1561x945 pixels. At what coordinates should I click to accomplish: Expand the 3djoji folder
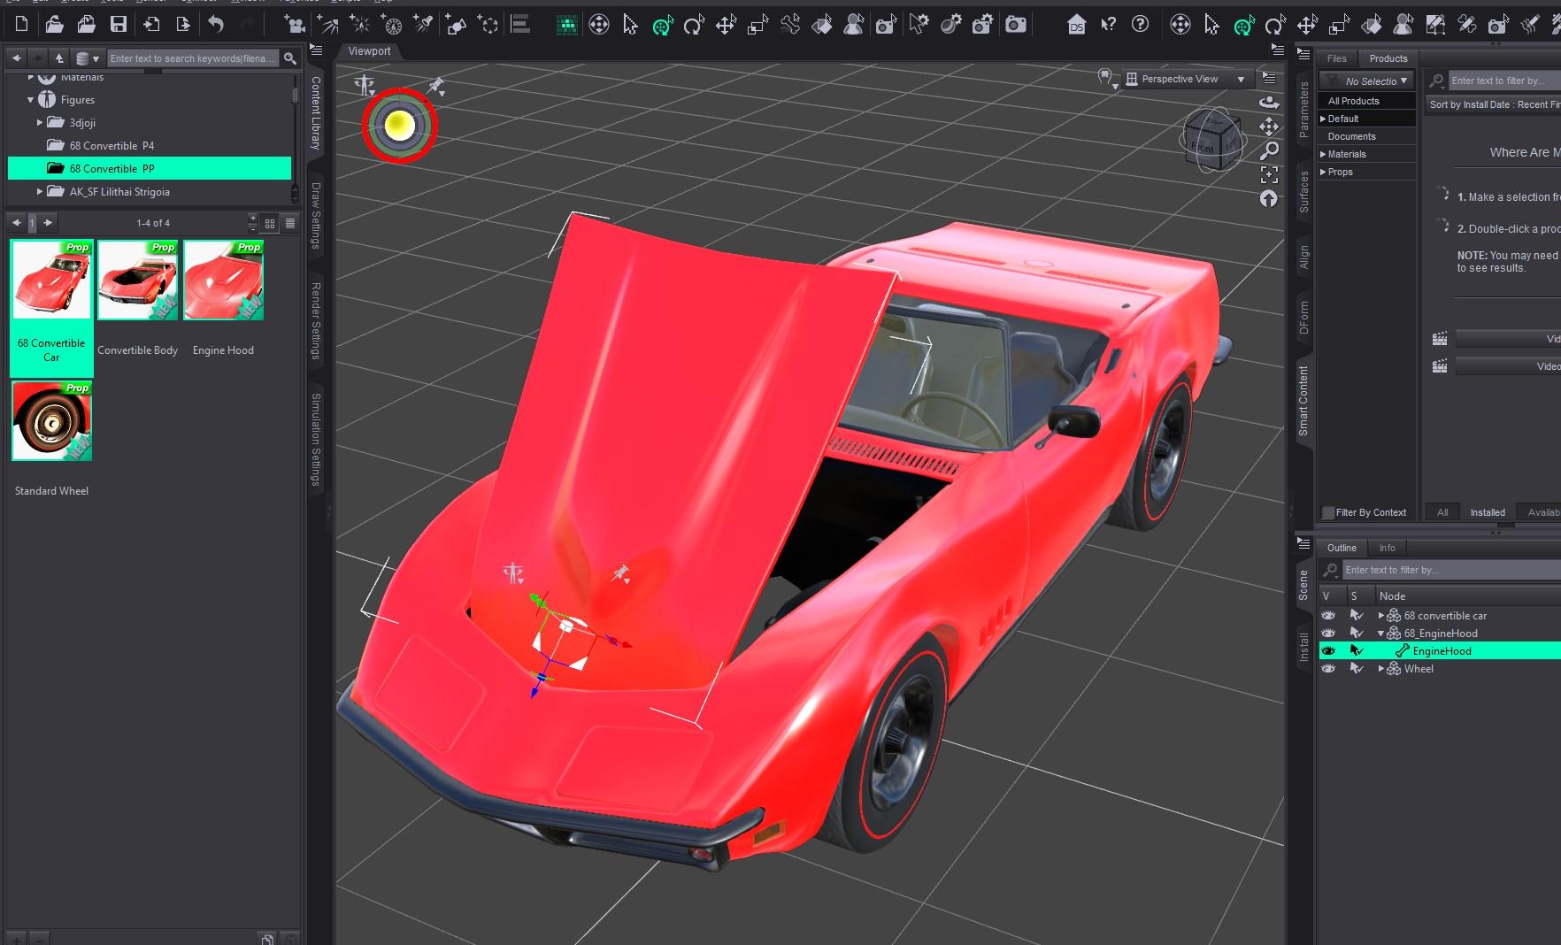(39, 123)
